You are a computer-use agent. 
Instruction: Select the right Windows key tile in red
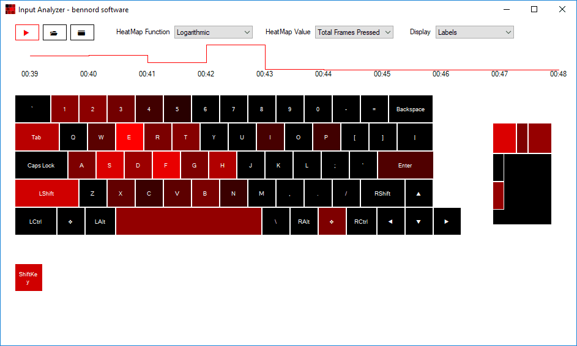[332, 221]
